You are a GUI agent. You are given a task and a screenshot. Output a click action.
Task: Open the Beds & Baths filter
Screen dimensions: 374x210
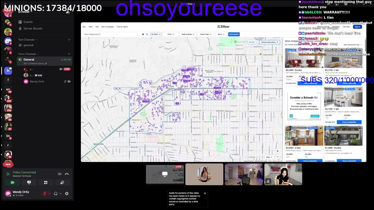click(x=188, y=34)
